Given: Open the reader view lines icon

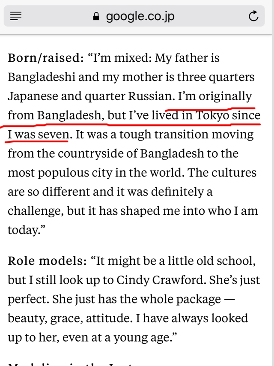Looking at the screenshot, I should click(x=16, y=16).
